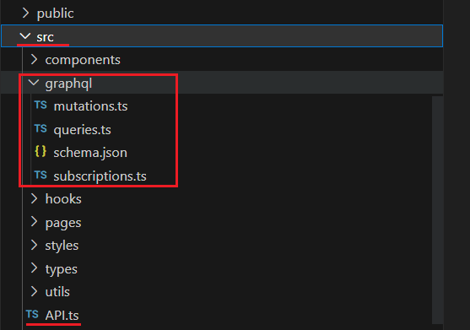This screenshot has width=470, height=330.
Task: Expand the components folder arrow
Action: tap(34, 59)
